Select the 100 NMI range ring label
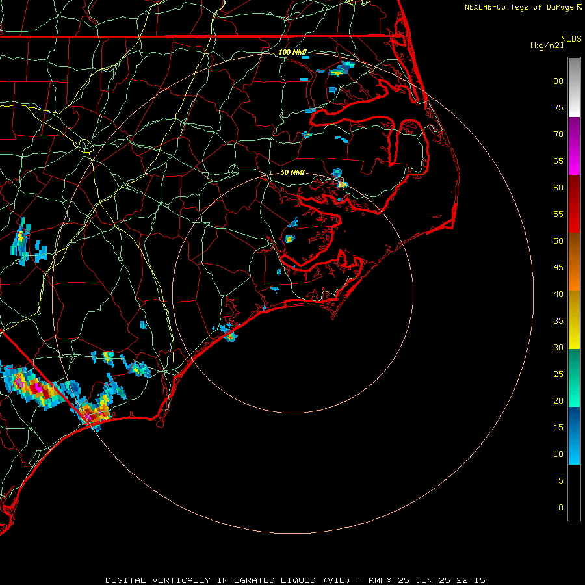The height and width of the screenshot is (585, 585). click(292, 52)
